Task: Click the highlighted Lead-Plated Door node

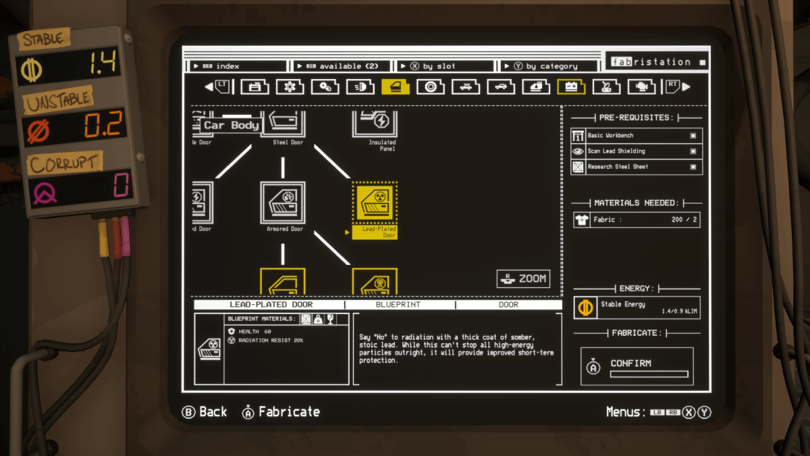Action: coord(375,203)
